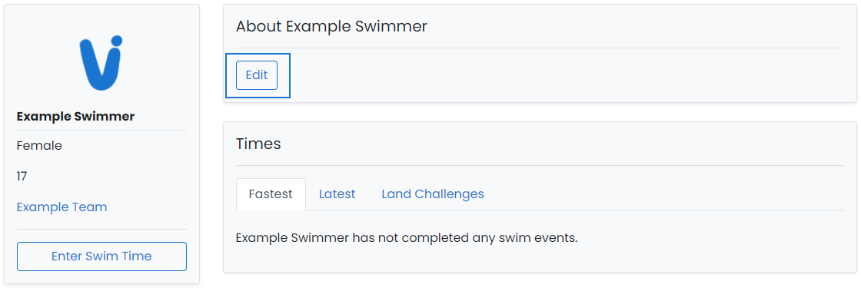Click the no swim events message
Image resolution: width=861 pixels, height=288 pixels.
(x=407, y=239)
